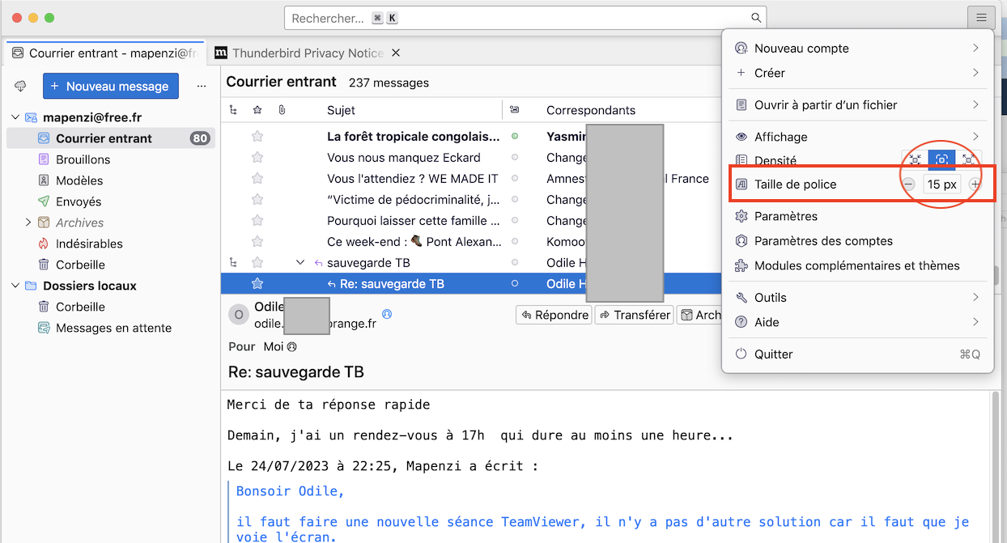The width and height of the screenshot is (1007, 543).
Task: Select normal density option
Action: [941, 160]
